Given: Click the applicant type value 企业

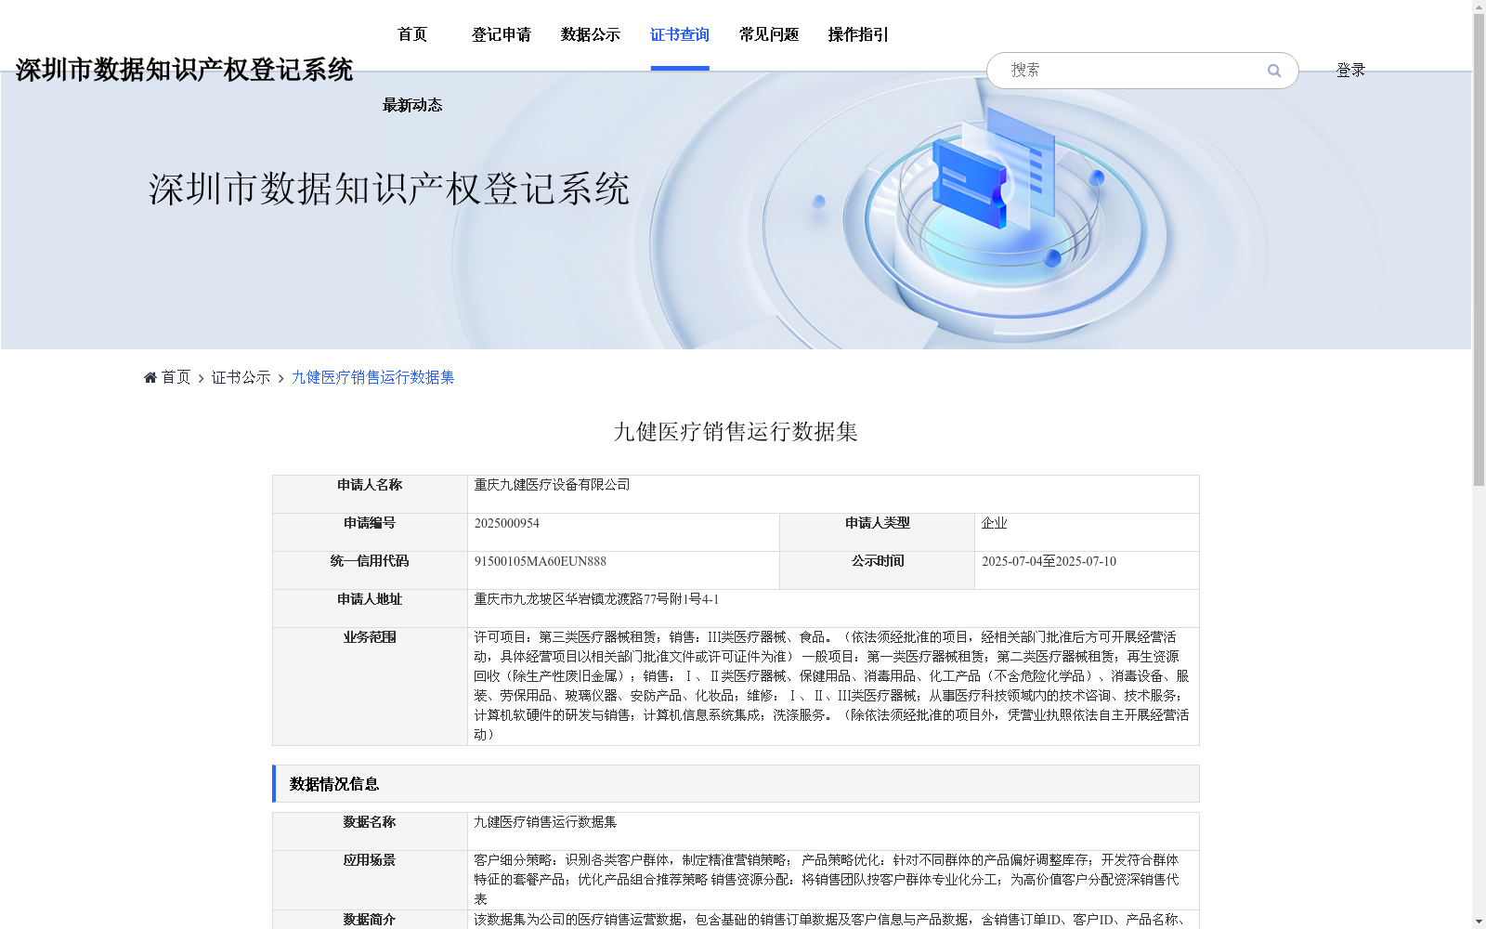Looking at the screenshot, I should (x=995, y=523).
